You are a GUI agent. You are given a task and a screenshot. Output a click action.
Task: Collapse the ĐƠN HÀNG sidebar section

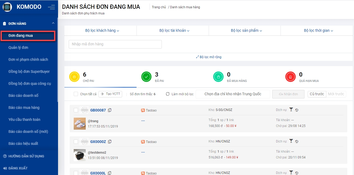point(53,23)
